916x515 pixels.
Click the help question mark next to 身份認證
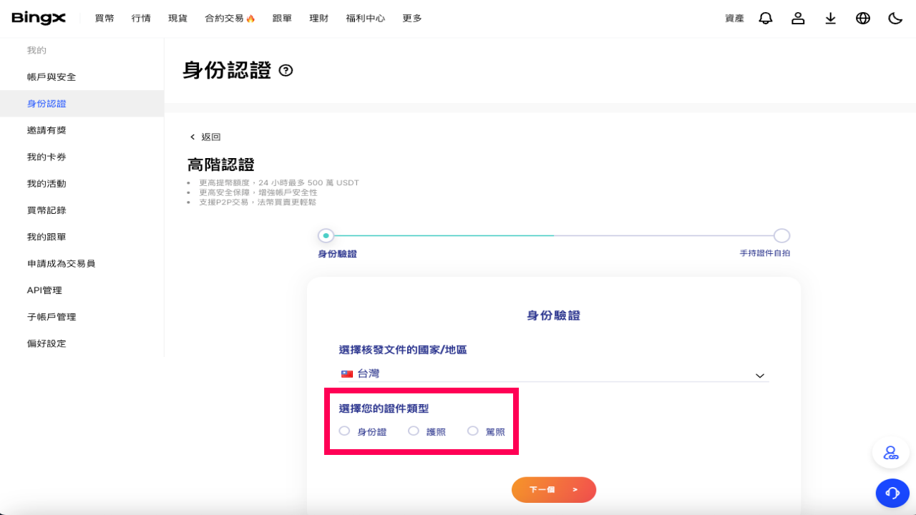point(286,70)
